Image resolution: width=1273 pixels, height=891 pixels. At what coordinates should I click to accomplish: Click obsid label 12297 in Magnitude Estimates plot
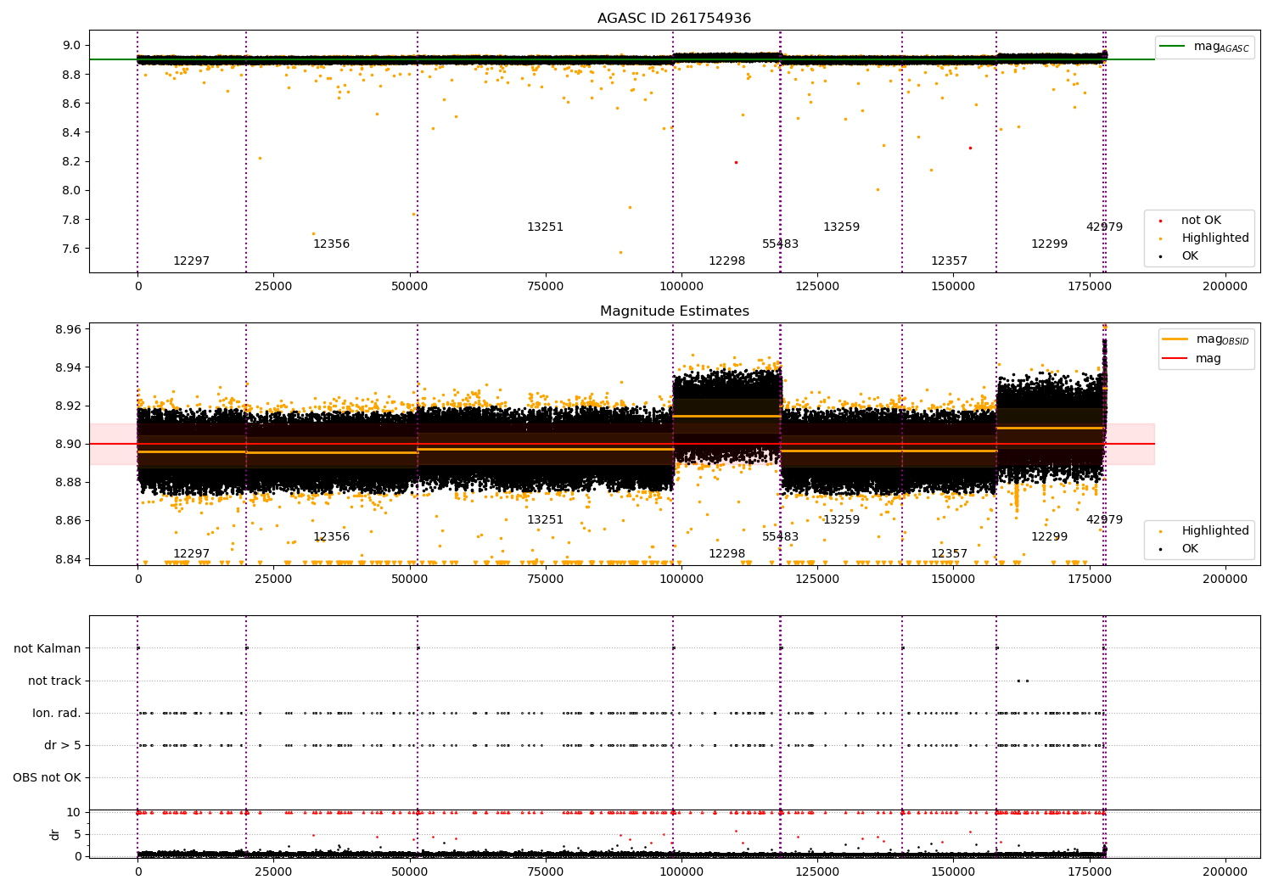point(191,554)
